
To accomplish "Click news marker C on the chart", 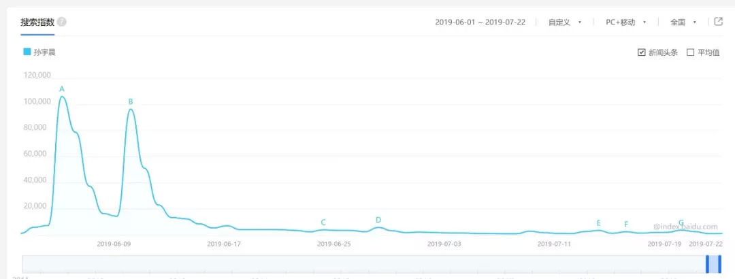I will coord(323,223).
